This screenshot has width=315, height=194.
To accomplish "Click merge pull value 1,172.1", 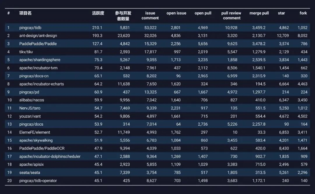I will tap(259, 181).
